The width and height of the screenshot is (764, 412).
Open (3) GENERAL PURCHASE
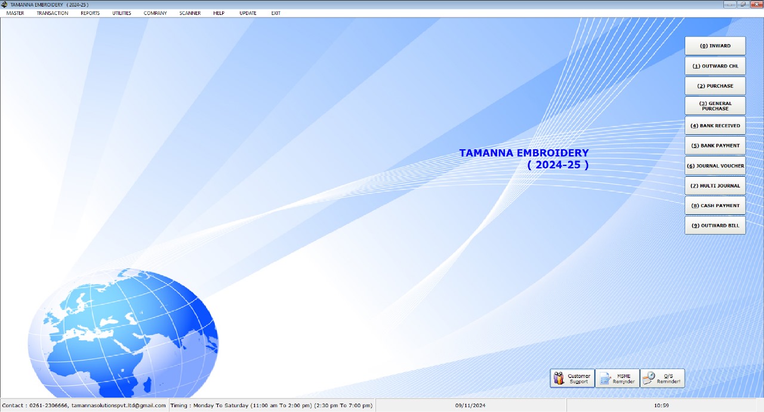coord(715,106)
